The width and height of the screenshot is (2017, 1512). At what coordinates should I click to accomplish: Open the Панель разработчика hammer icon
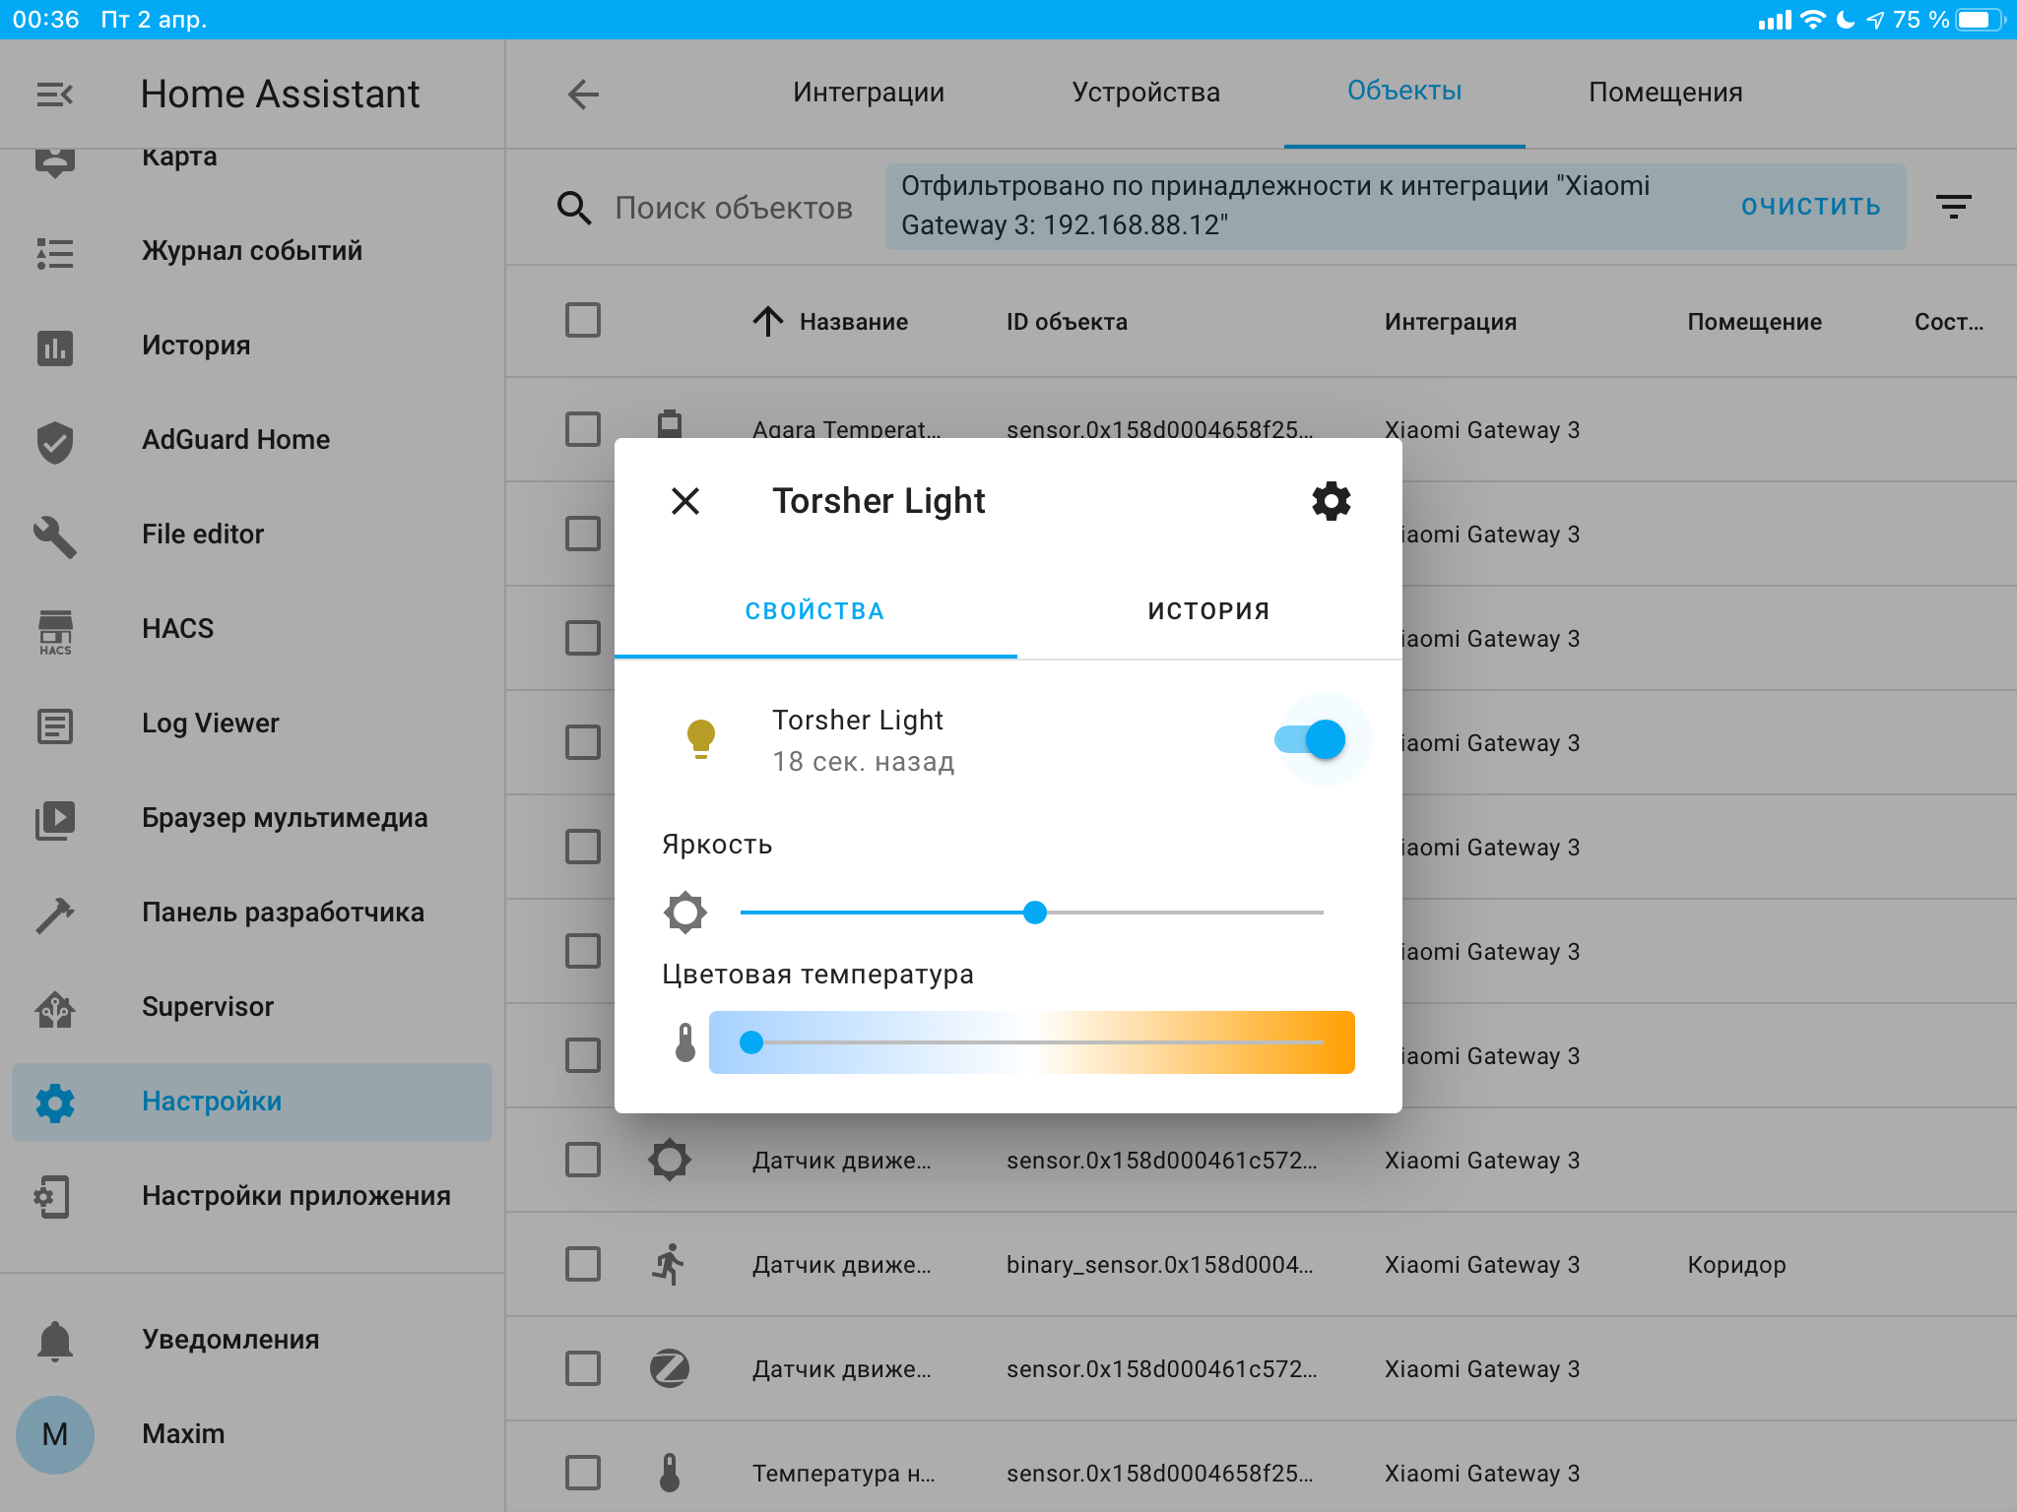click(x=55, y=914)
